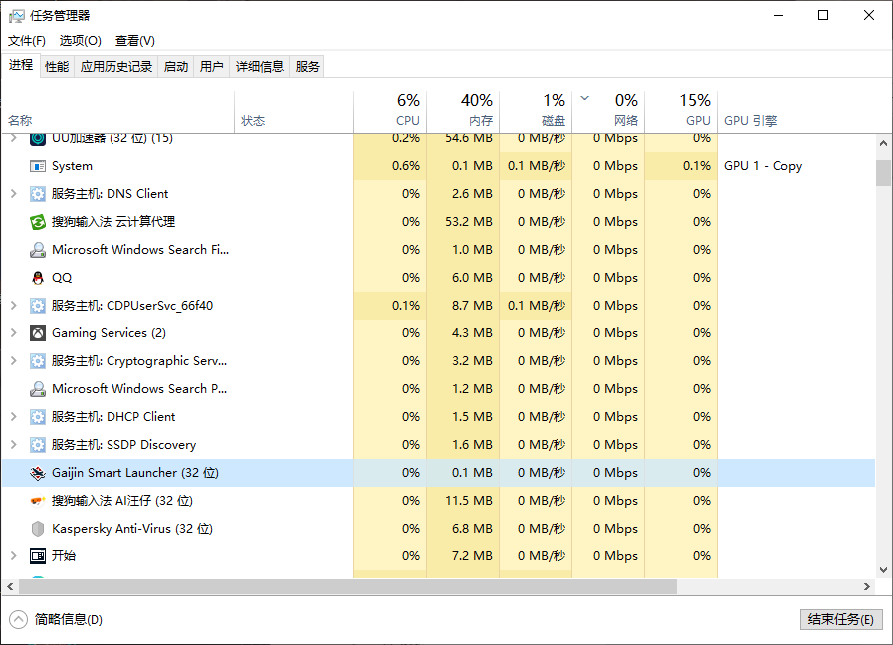The image size is (893, 645).
Task: Click the CDPUserSvc_66f40 gear icon
Action: coord(38,306)
